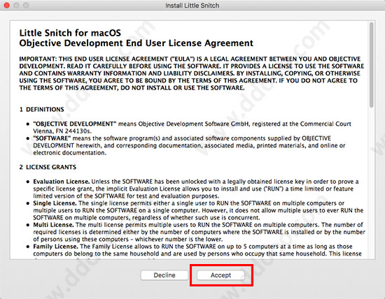Click the "Multi License." bullet label
The height and width of the screenshot is (299, 385).
pyautogui.click(x=53, y=225)
